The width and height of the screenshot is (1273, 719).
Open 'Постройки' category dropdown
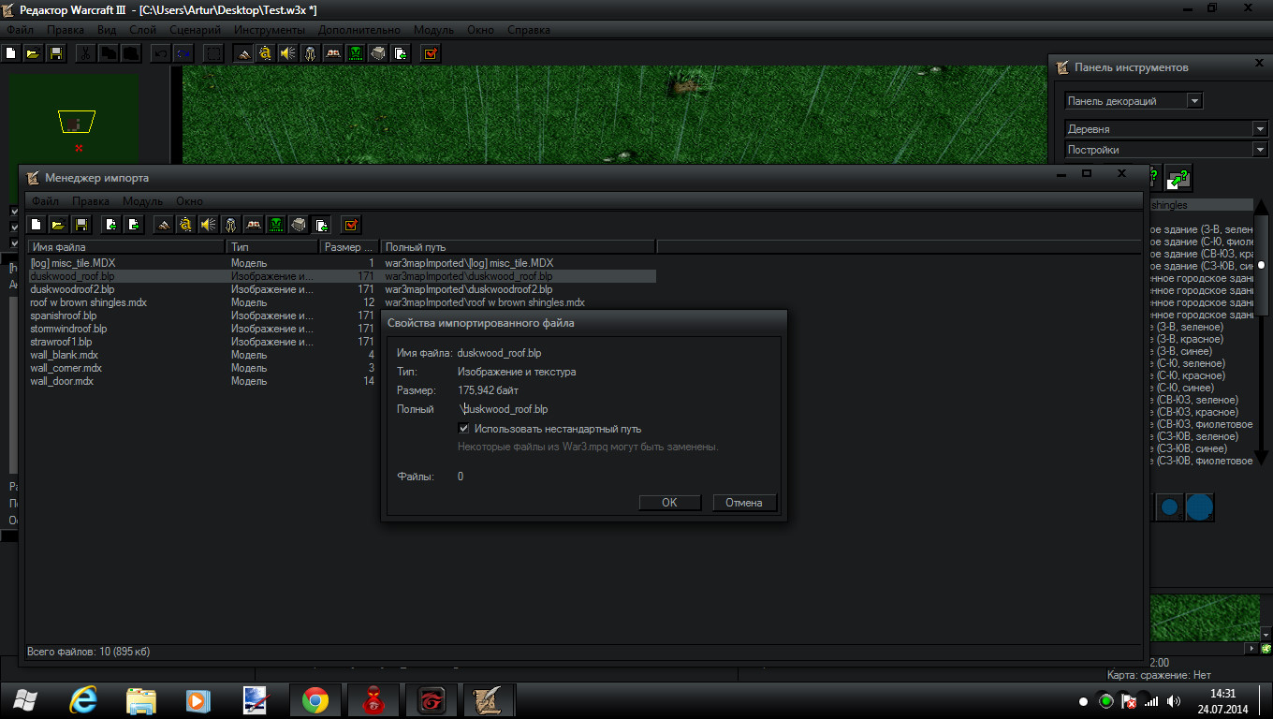point(1167,150)
